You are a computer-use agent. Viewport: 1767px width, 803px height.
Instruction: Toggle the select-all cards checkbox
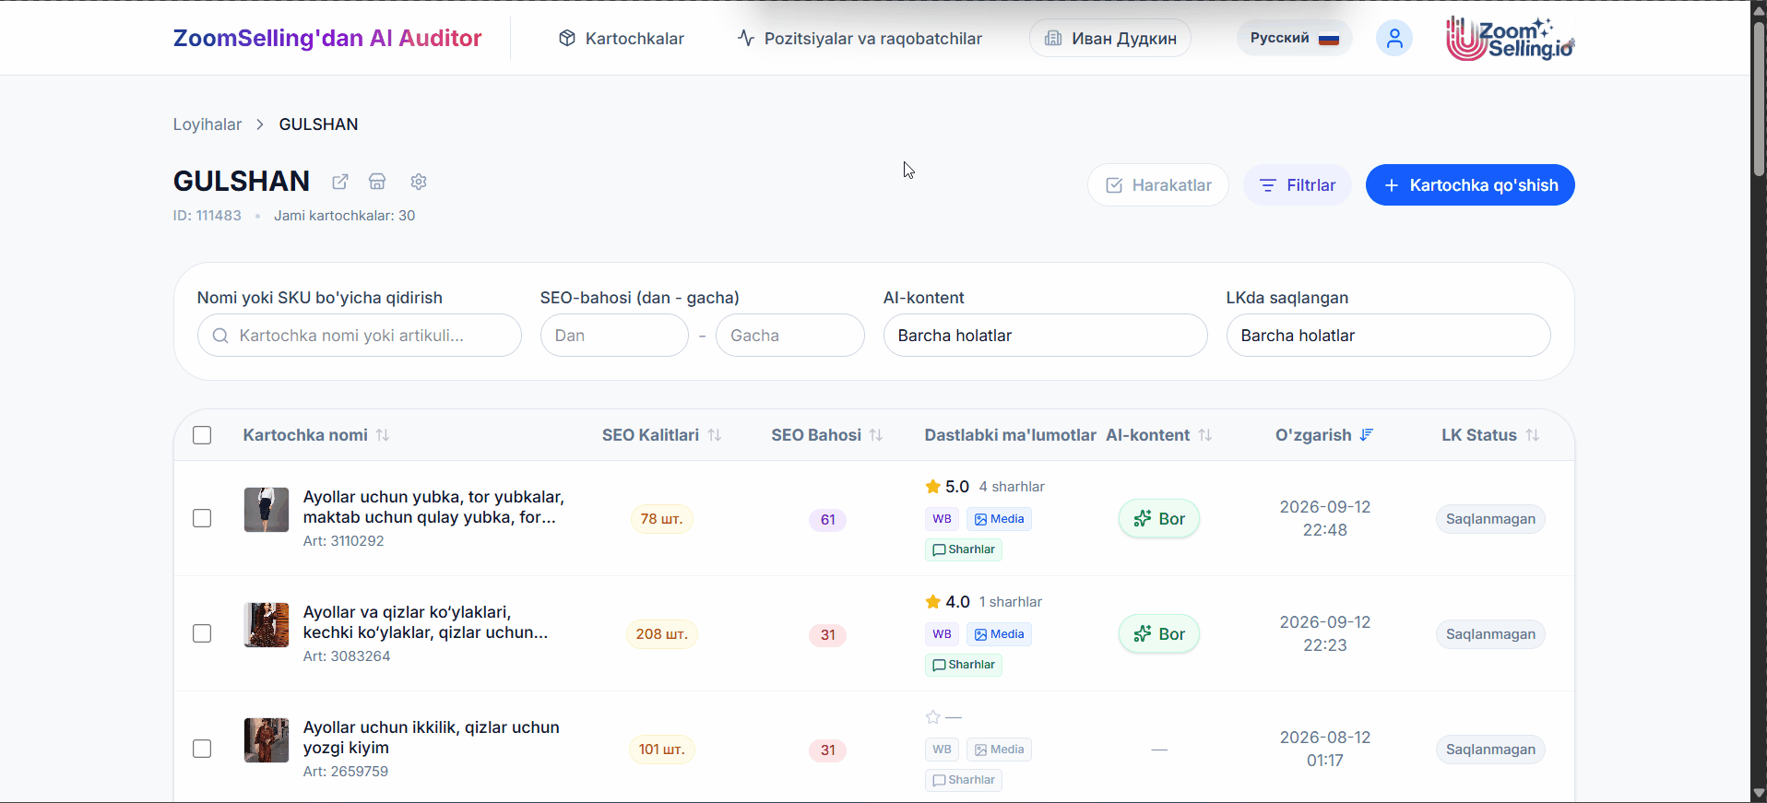(202, 435)
